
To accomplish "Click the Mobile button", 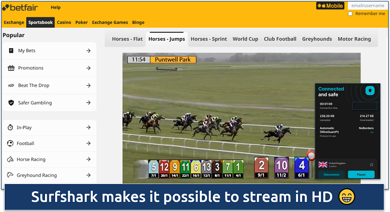I will pyautogui.click(x=330, y=6).
